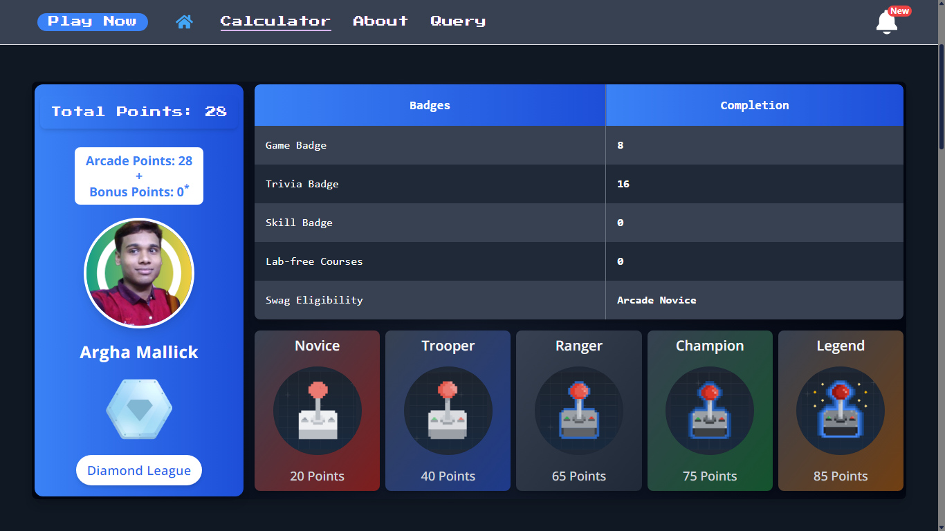This screenshot has height=531, width=945.
Task: Select the Ranger joystick icon
Action: (578, 410)
